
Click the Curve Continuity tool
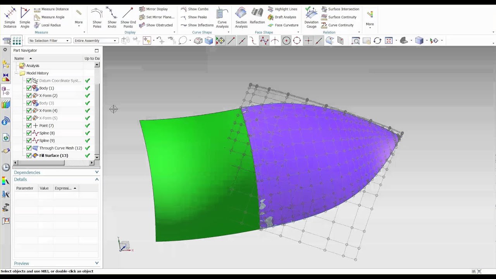tap(337, 25)
